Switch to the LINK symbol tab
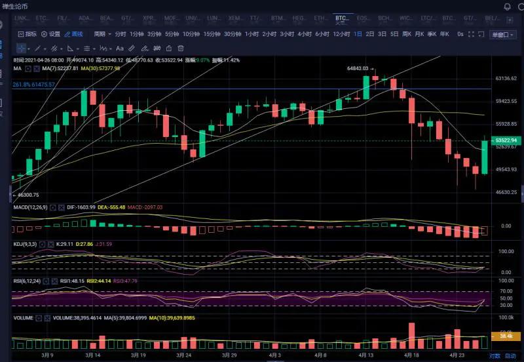This screenshot has width=524, height=362. (22, 20)
